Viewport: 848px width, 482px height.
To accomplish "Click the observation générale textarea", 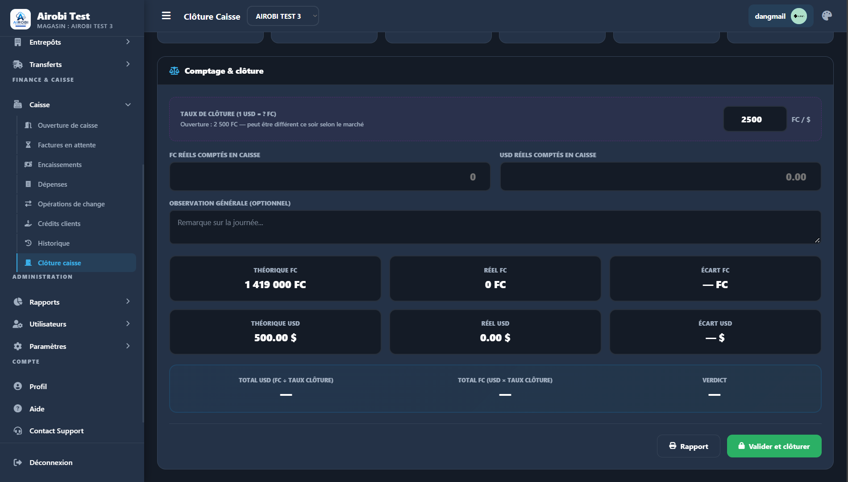I will [495, 227].
